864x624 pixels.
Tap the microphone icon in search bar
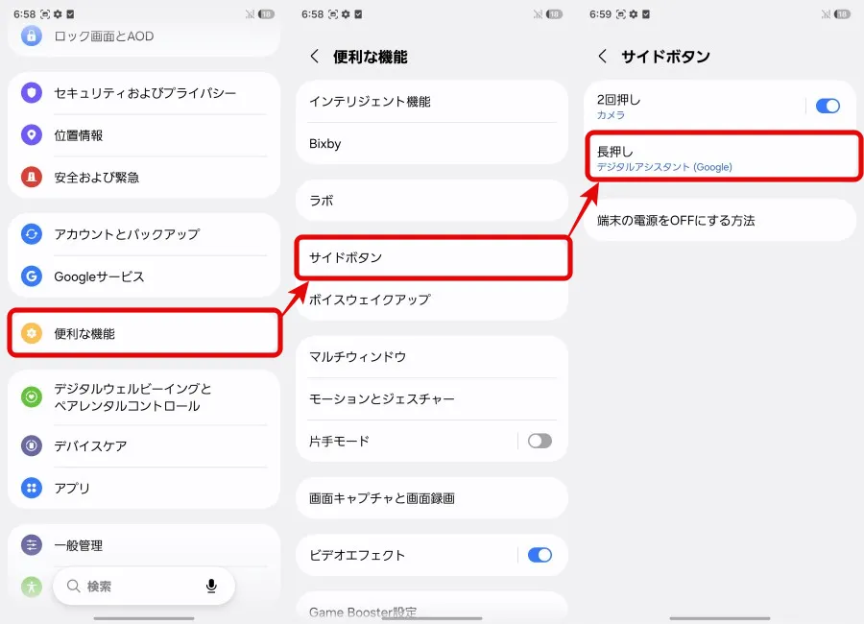[x=211, y=586]
